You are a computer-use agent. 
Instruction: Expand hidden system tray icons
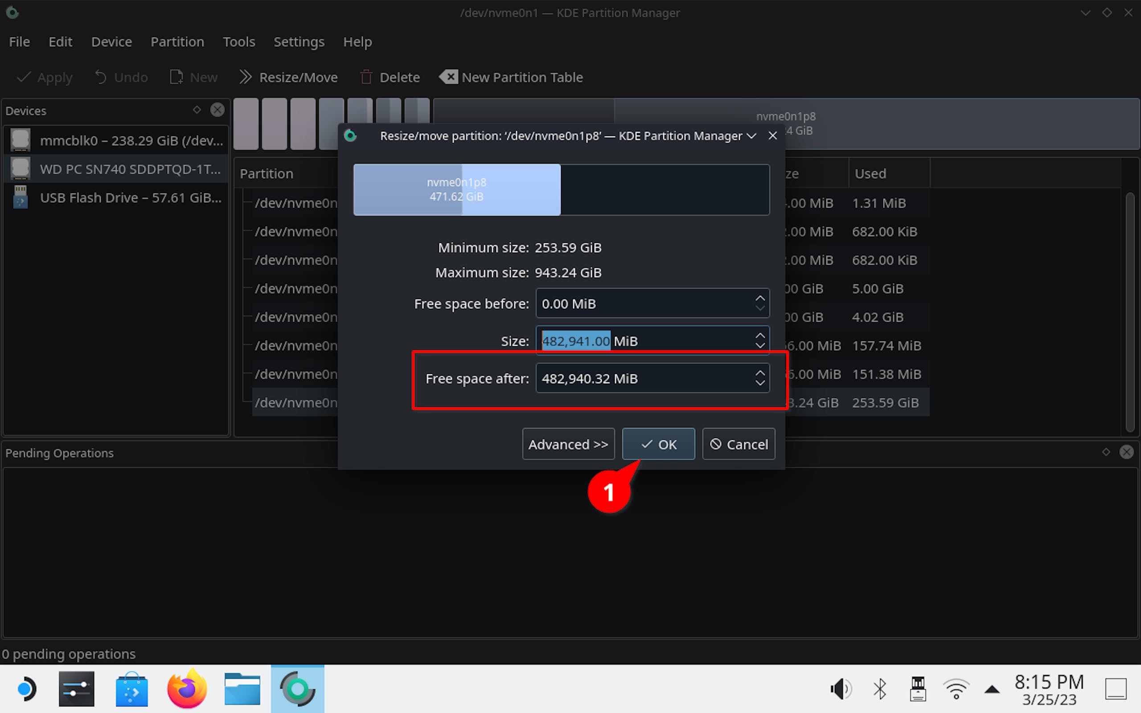992,689
